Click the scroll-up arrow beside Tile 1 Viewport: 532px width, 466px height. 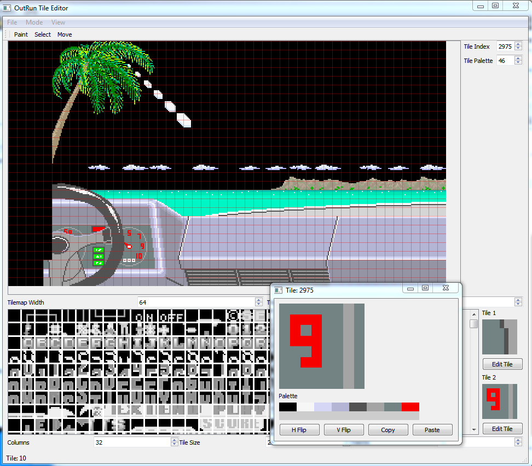coord(474,314)
